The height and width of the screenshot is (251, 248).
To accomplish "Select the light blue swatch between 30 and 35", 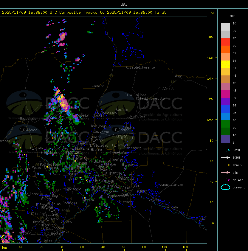I will pyautogui.click(x=225, y=117).
